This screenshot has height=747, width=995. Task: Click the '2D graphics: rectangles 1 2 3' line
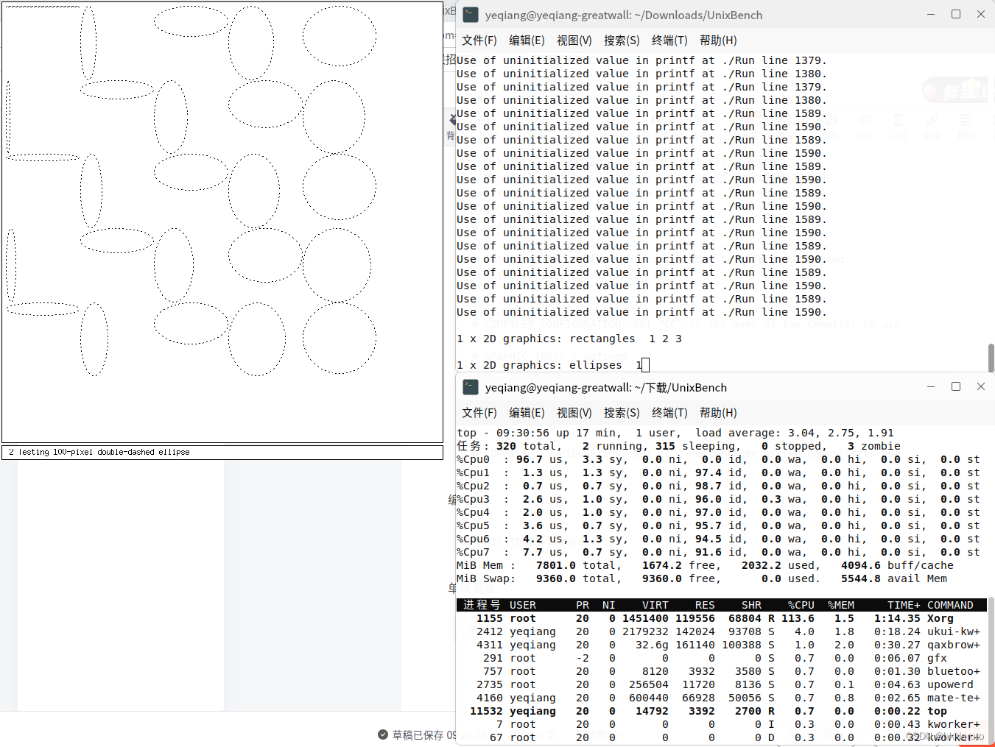(x=569, y=339)
